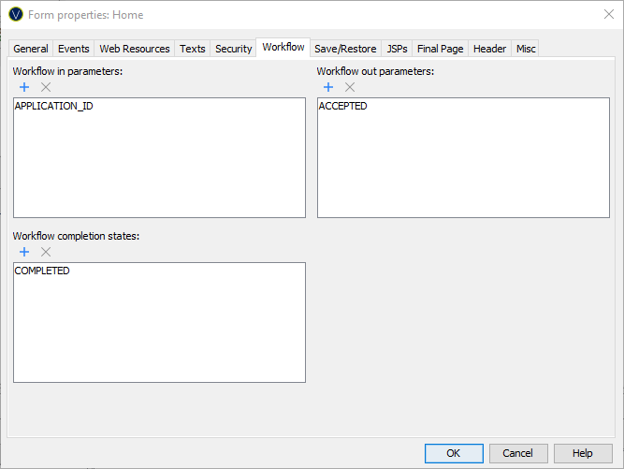This screenshot has width=624, height=469.
Task: Delete selected workflow in parameter
Action: (x=46, y=87)
